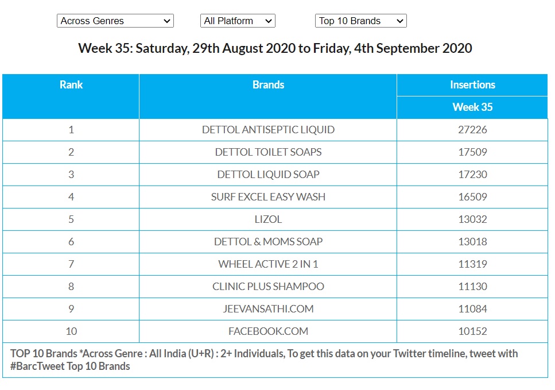Select the LIZOL brand cell
This screenshot has width=555, height=390.
coord(268,219)
